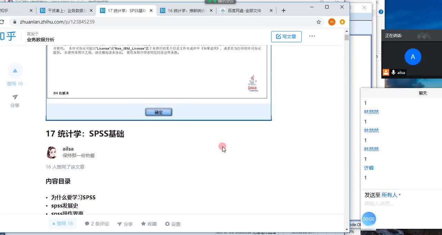Reload the page with the refresh icon

[2, 22]
